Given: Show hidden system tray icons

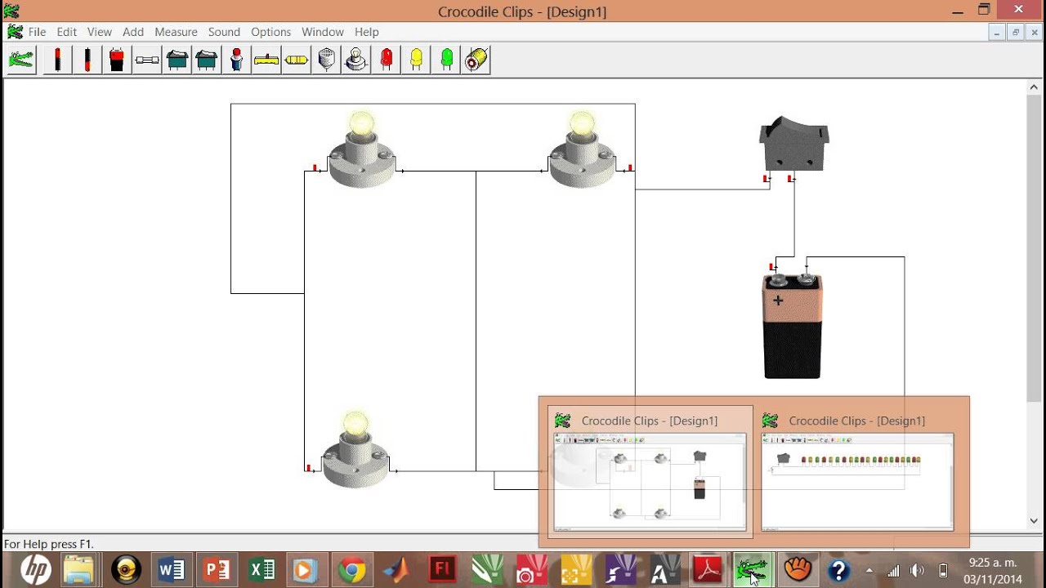Looking at the screenshot, I should pos(869,570).
